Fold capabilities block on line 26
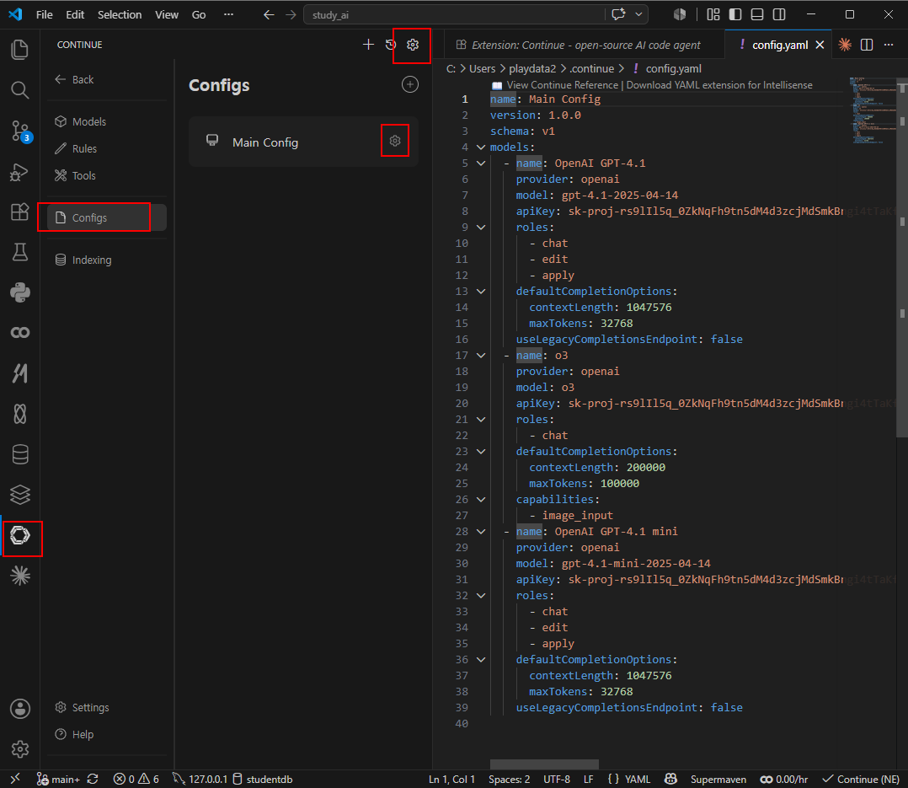The width and height of the screenshot is (908, 788). tap(481, 500)
